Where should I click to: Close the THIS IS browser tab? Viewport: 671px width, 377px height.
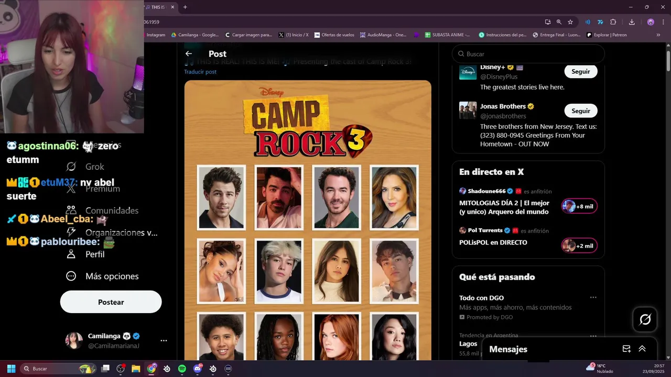point(174,7)
